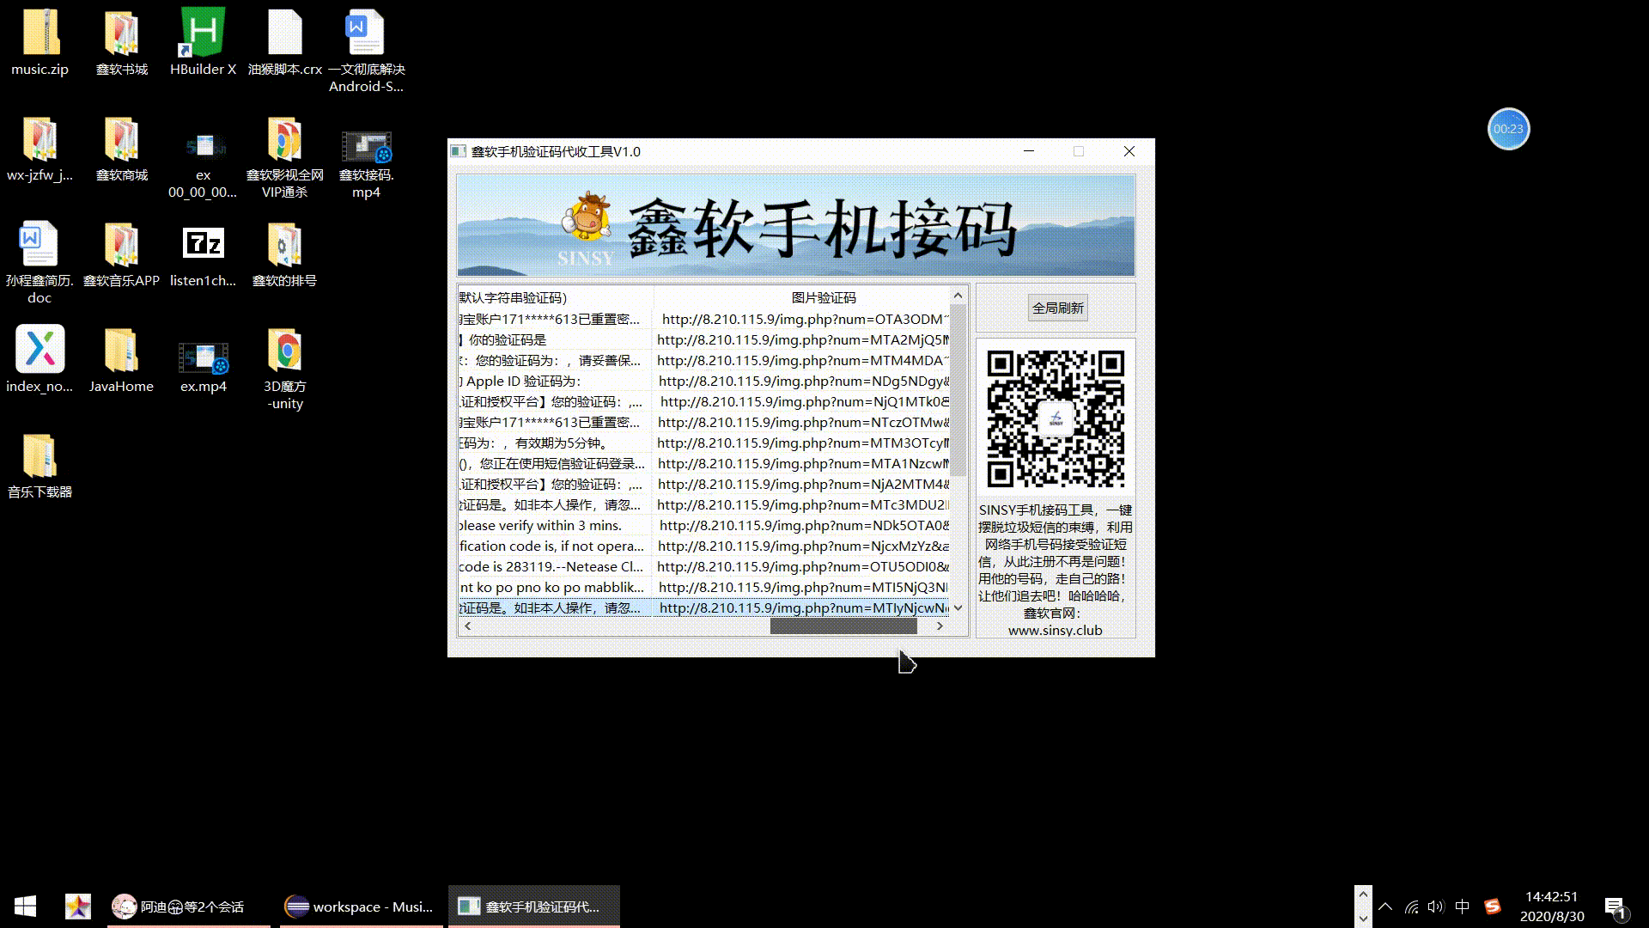Click the 全局刷新 refresh button

tap(1057, 308)
